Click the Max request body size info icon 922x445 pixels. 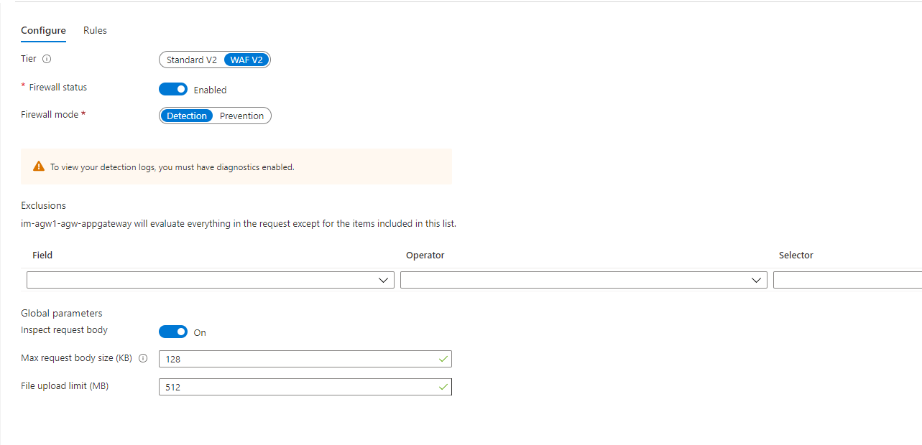point(143,358)
